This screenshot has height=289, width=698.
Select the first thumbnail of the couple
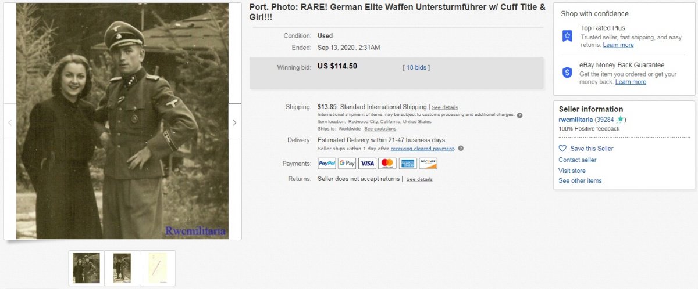86,268
